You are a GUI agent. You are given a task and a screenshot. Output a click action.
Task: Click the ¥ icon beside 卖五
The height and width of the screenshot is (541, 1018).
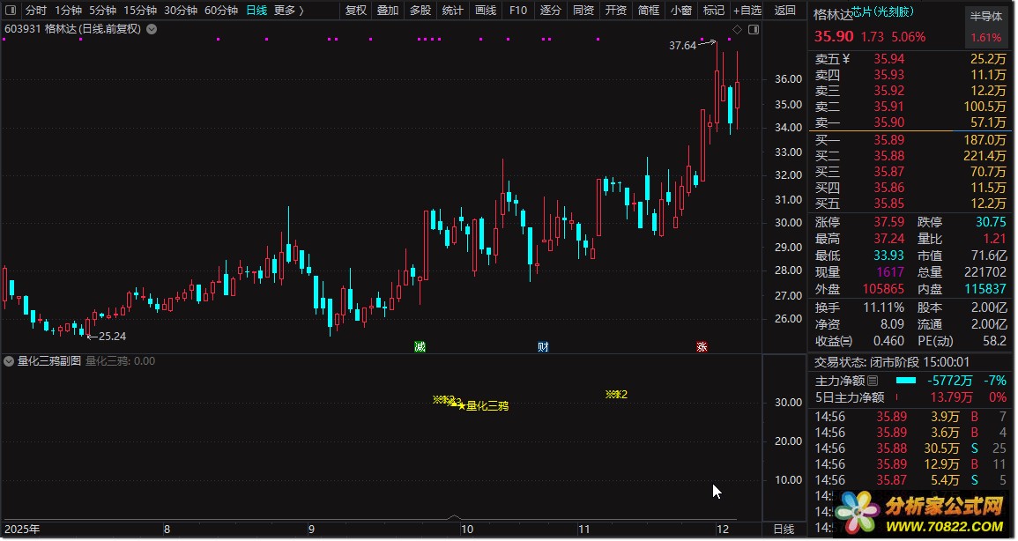tap(846, 59)
